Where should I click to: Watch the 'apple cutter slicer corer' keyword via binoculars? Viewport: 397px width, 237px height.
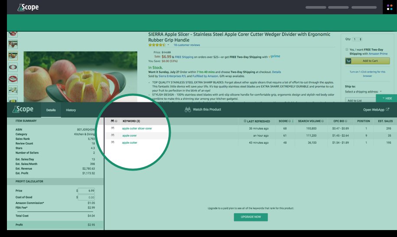click(113, 128)
